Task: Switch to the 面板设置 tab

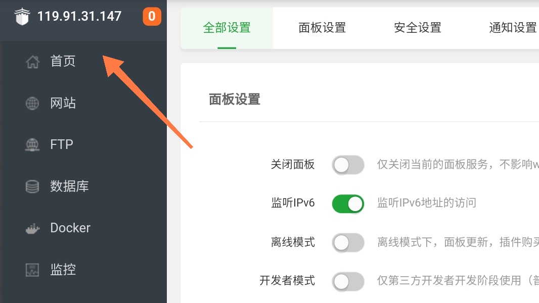Action: tap(322, 28)
